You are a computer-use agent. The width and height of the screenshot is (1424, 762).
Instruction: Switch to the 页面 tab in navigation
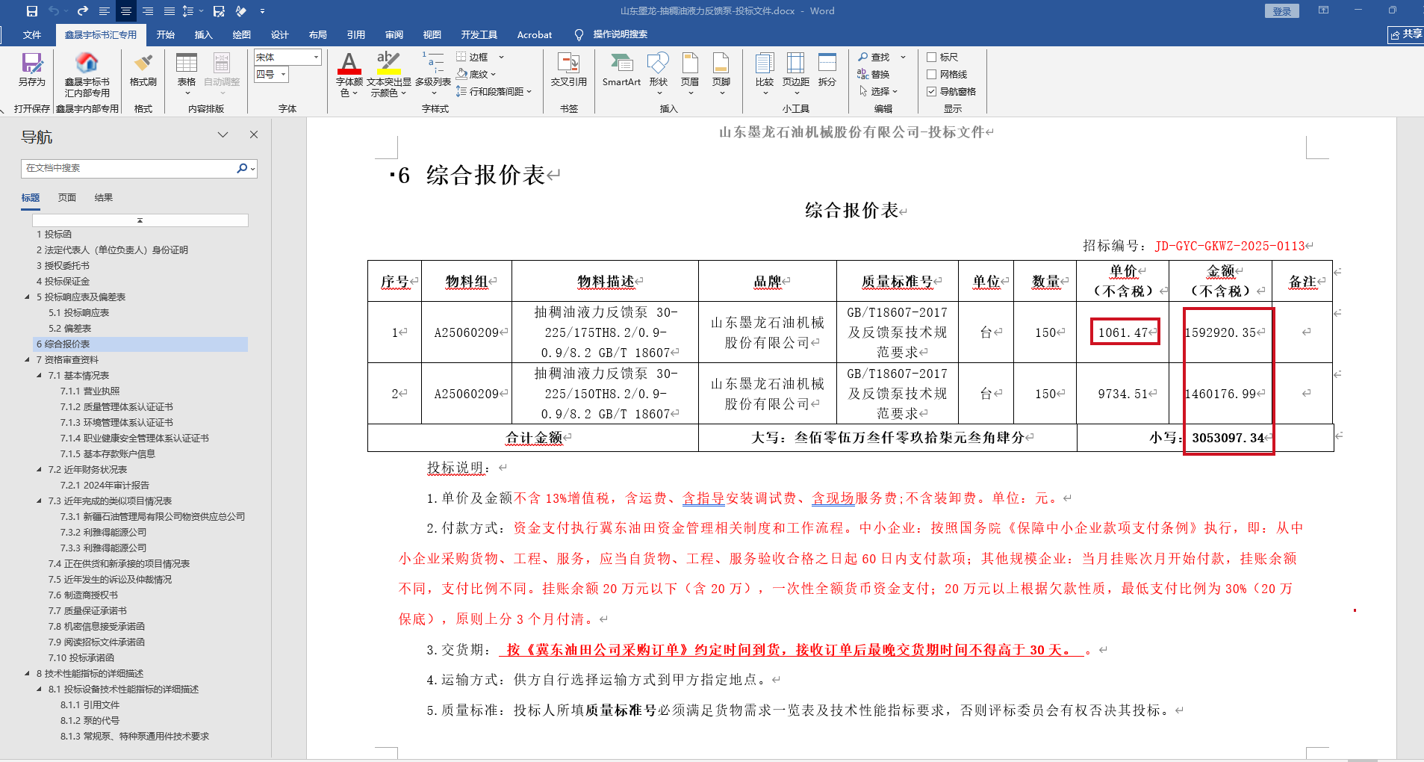[x=67, y=198]
